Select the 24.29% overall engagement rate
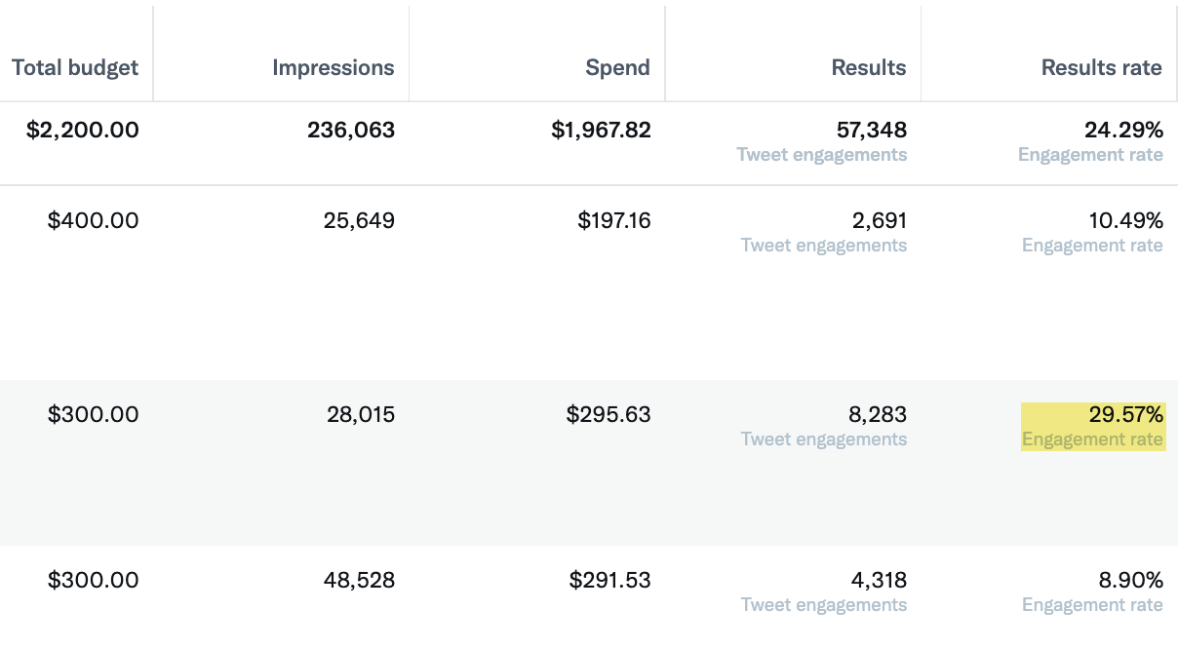 pos(1123,130)
